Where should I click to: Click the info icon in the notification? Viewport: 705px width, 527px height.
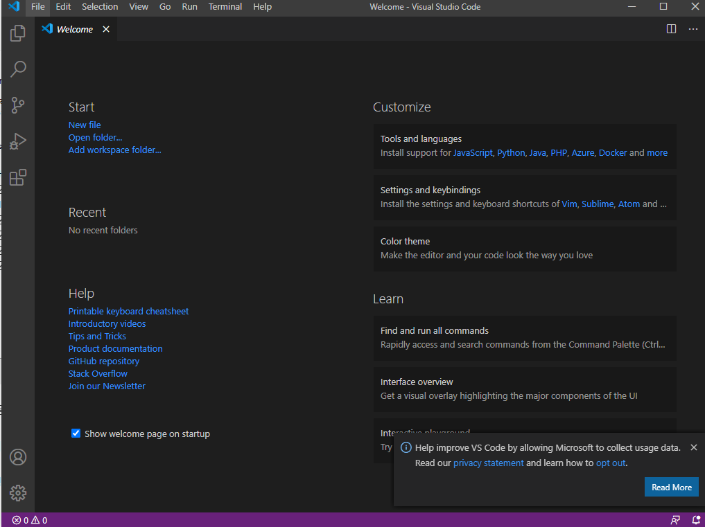point(406,447)
